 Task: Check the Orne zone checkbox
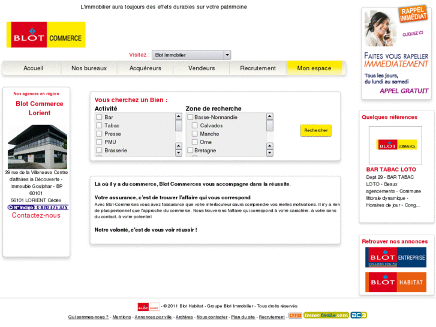(195, 142)
